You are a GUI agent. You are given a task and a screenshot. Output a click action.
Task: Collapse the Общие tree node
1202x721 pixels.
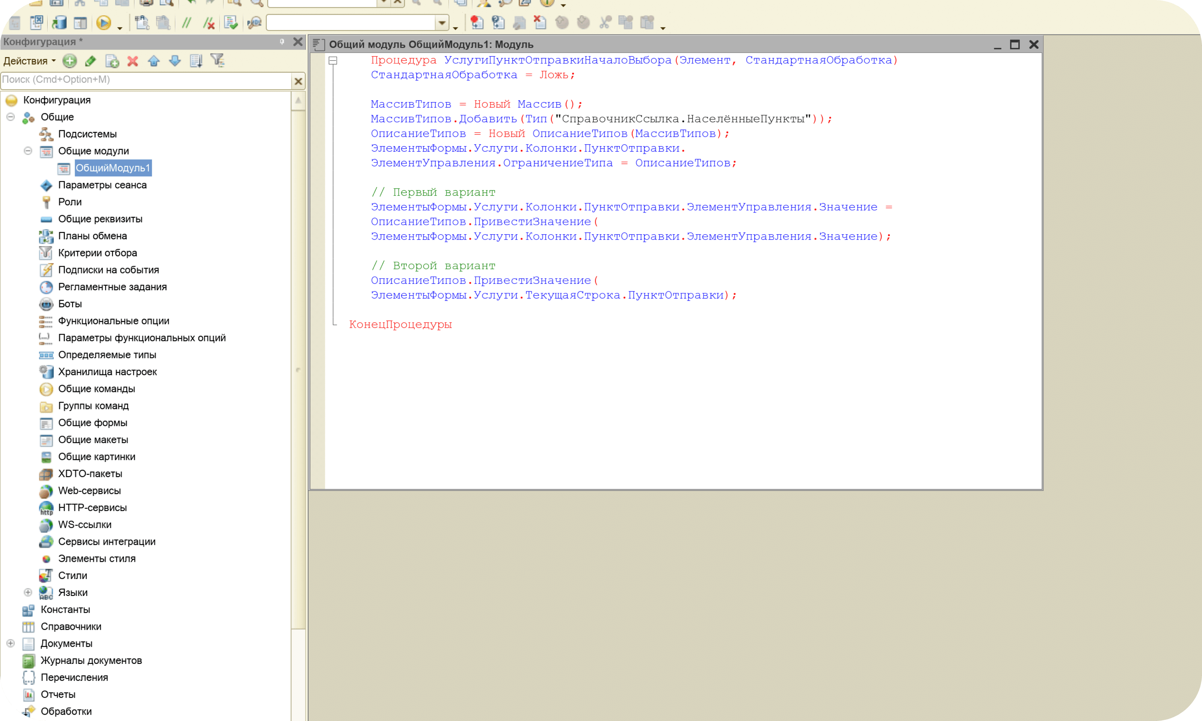[x=10, y=117]
